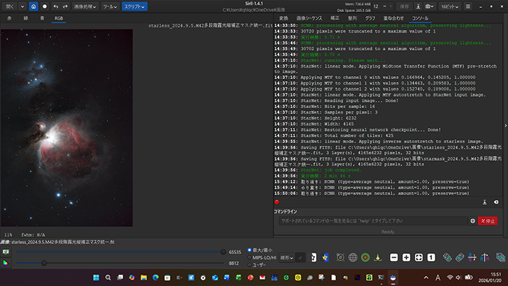
Task: Select the 最大/最小 radio button
Action: tap(249, 250)
